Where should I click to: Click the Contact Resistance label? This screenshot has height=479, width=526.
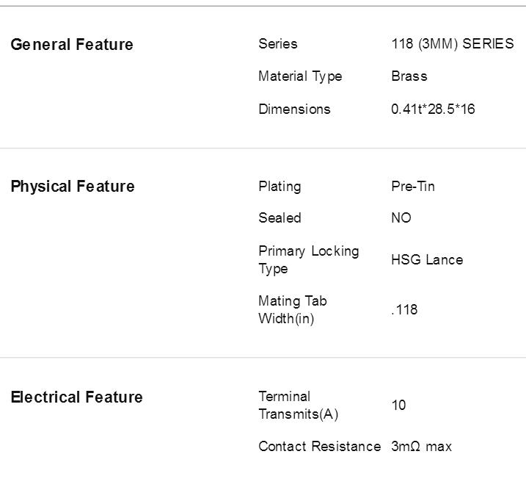coord(320,447)
